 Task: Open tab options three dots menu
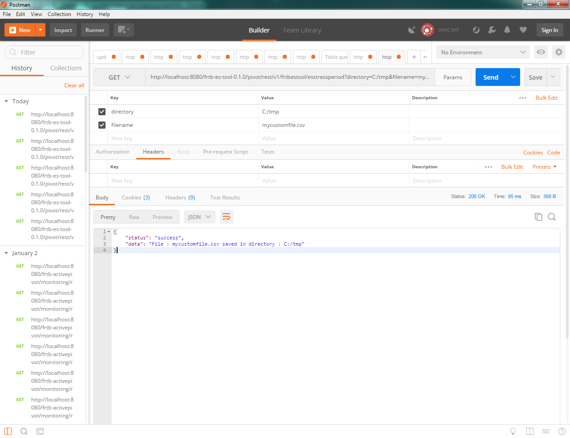click(425, 57)
